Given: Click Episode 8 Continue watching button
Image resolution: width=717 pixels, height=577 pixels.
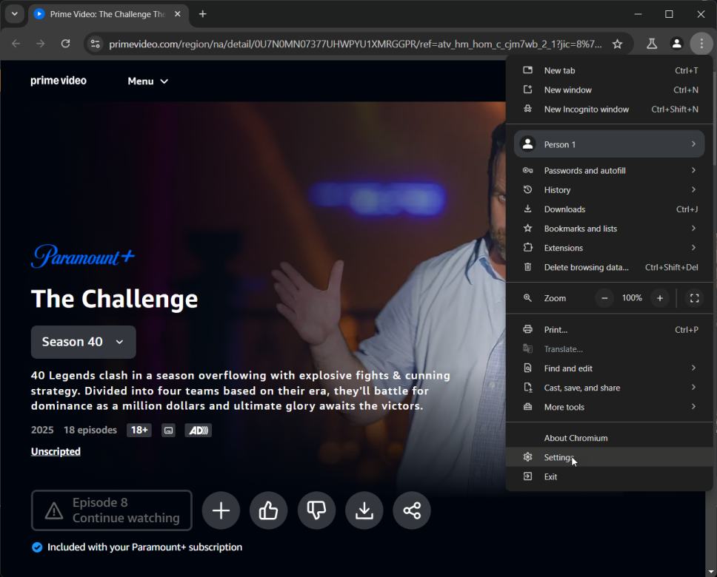Looking at the screenshot, I should 112,510.
